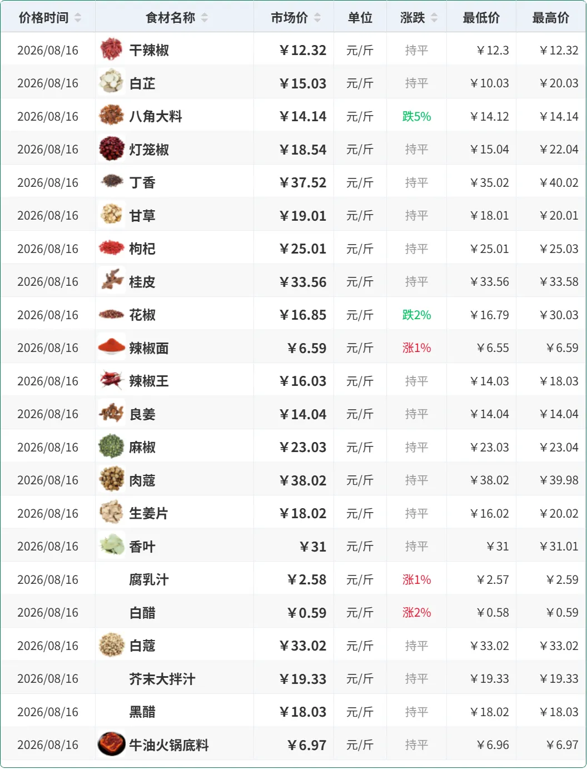Click the 八角大料 product image

point(111,116)
